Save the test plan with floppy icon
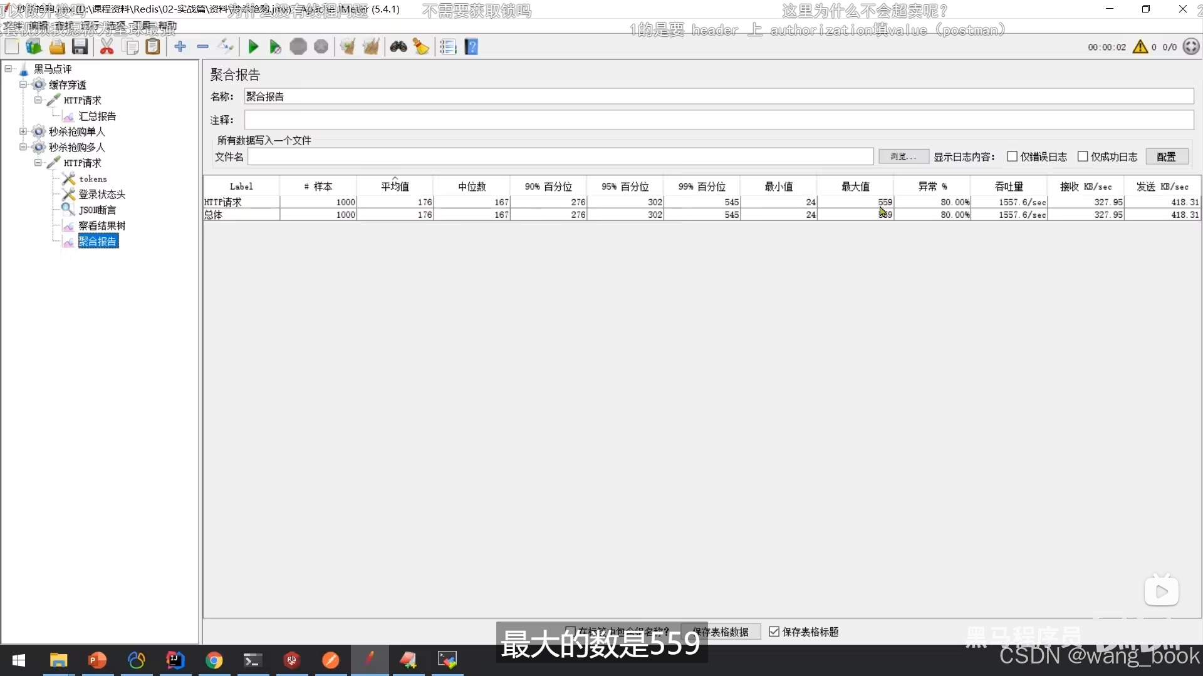The width and height of the screenshot is (1203, 676). pyautogui.click(x=80, y=47)
